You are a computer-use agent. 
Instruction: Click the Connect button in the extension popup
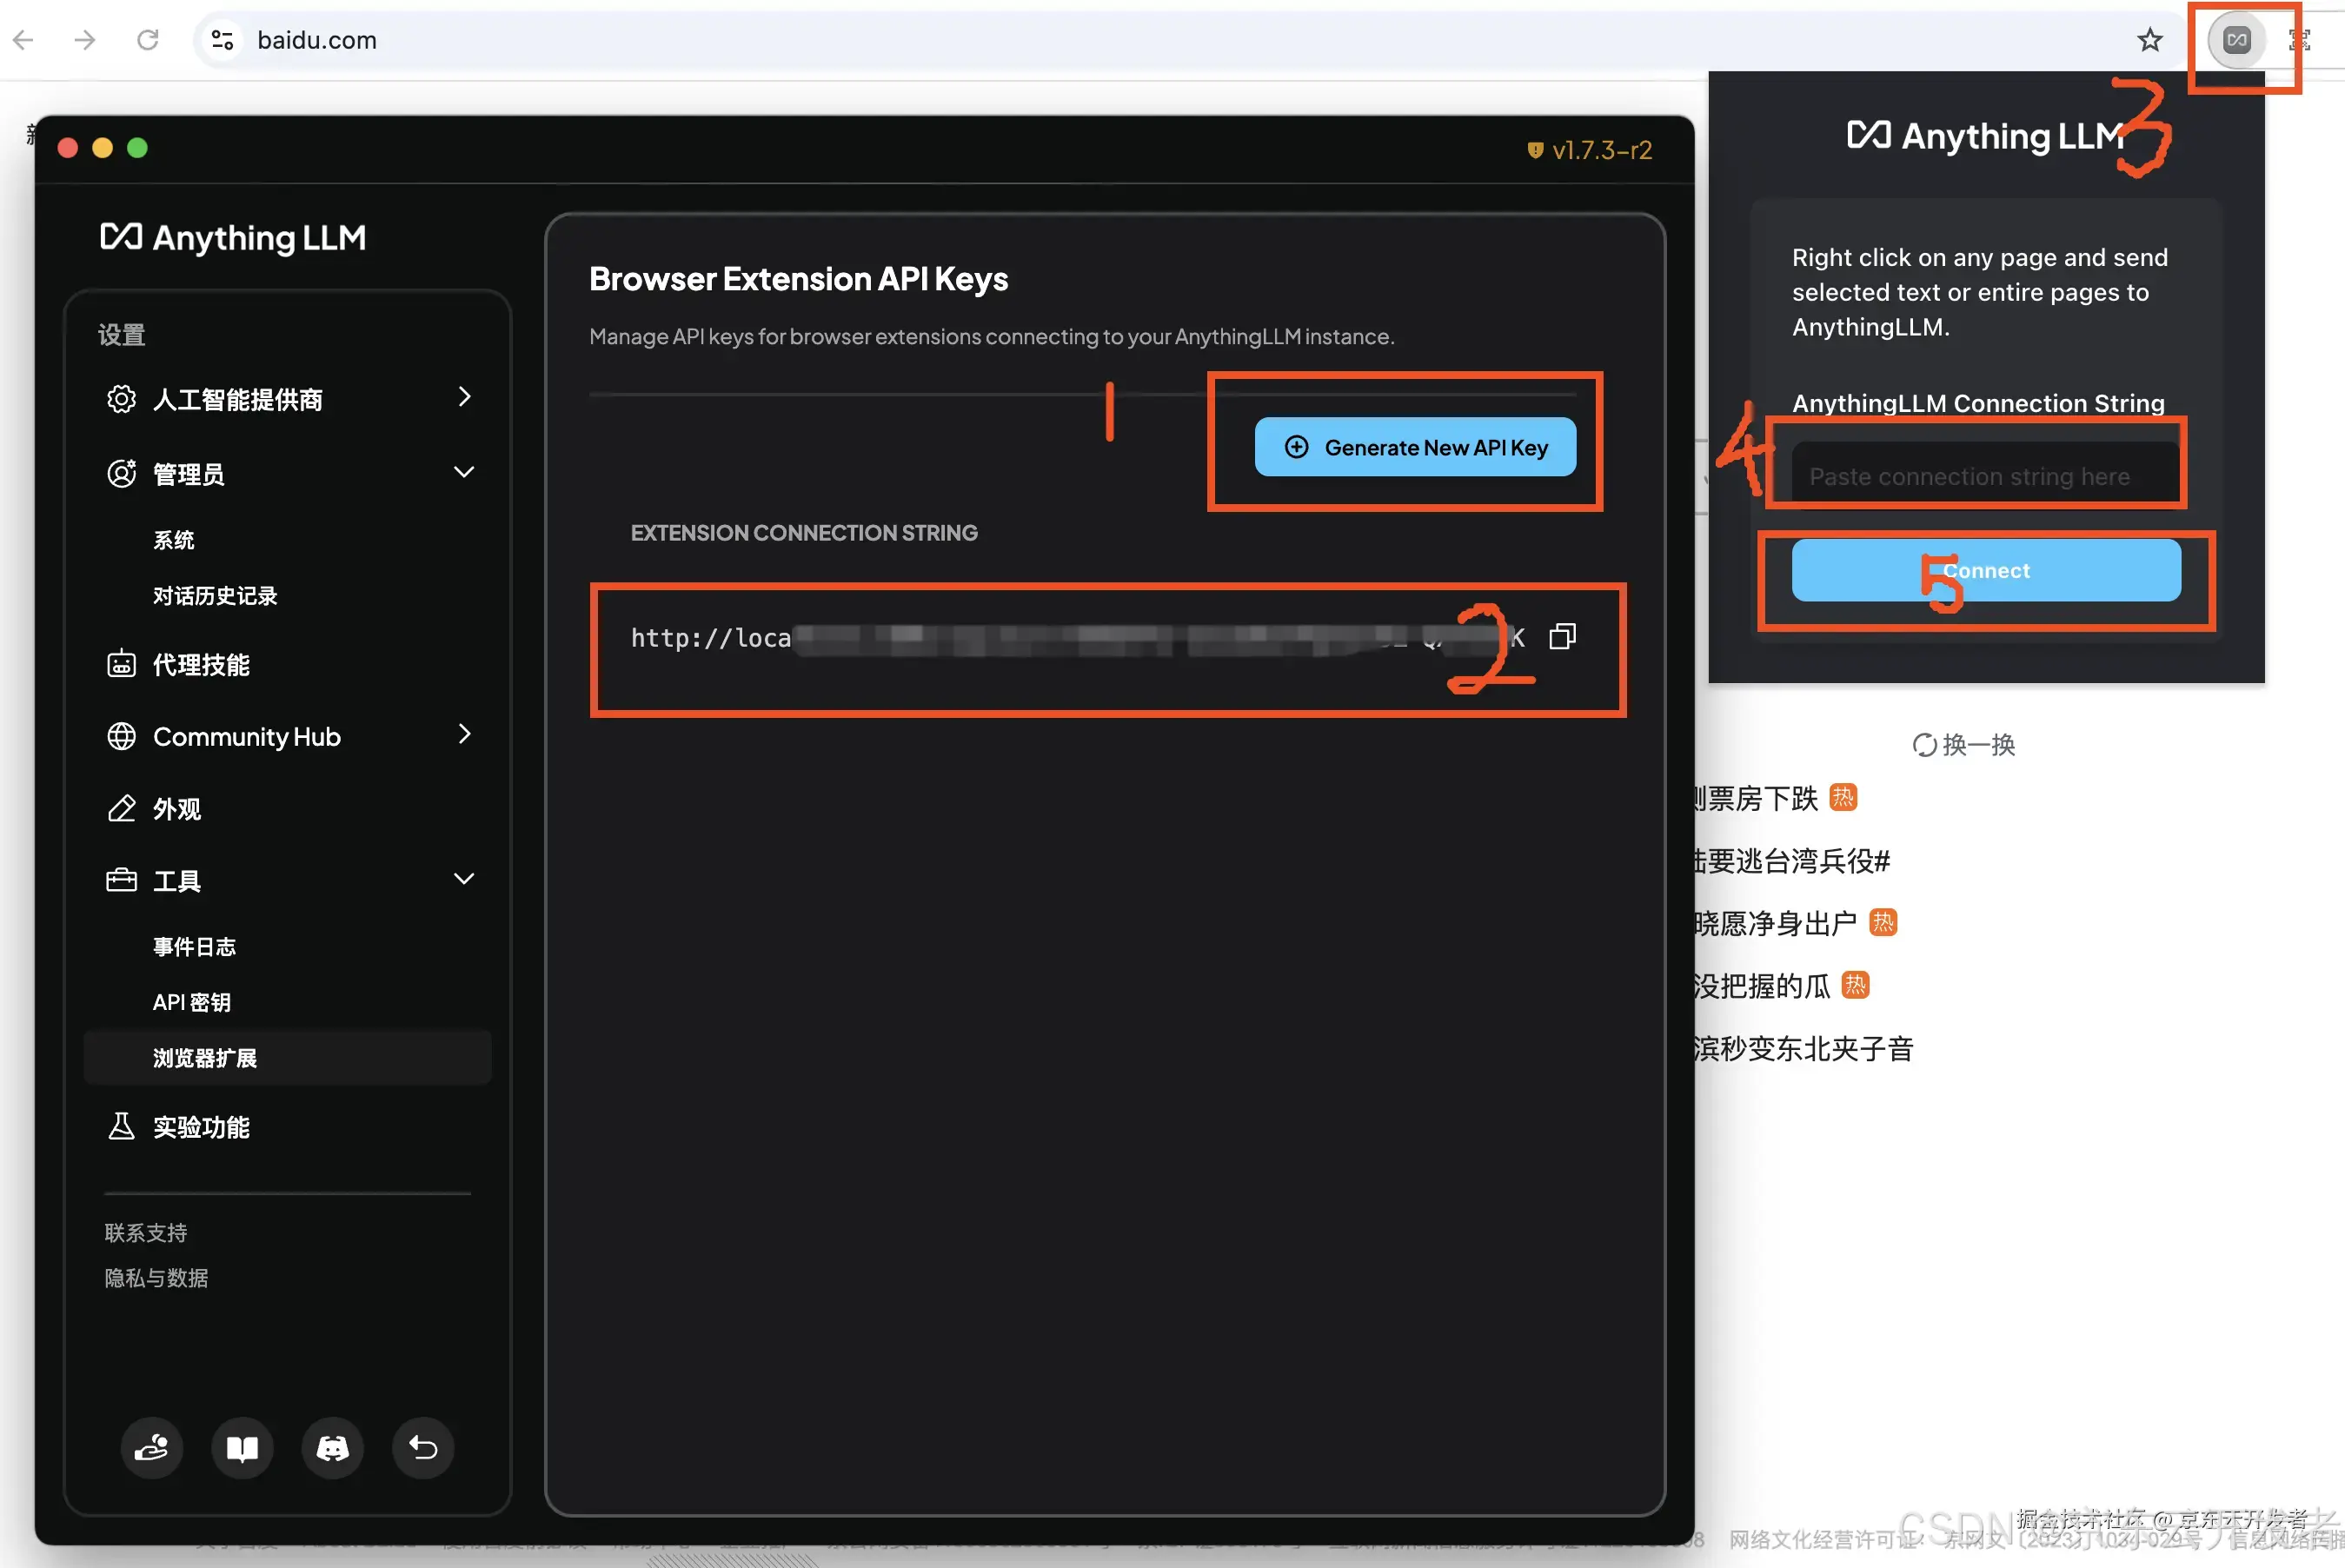pos(1985,571)
